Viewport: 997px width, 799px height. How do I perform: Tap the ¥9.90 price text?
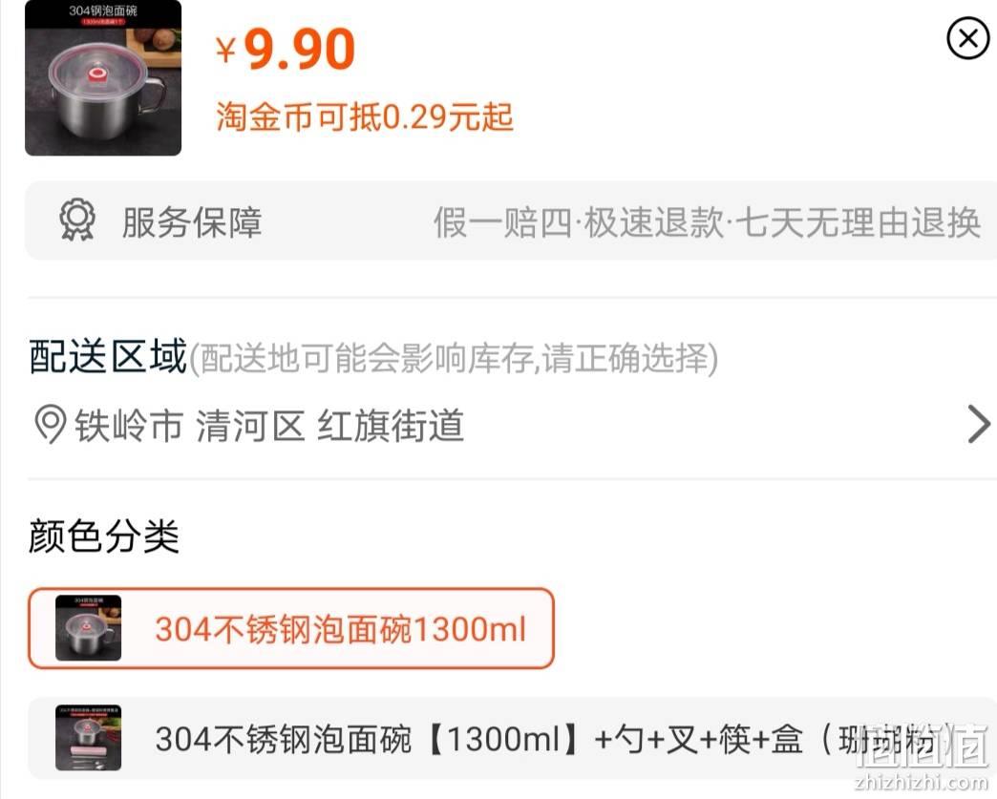(x=286, y=49)
